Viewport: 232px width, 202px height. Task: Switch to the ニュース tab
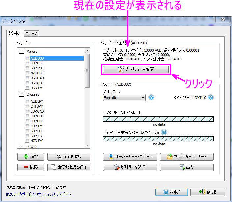pyautogui.click(x=31, y=34)
